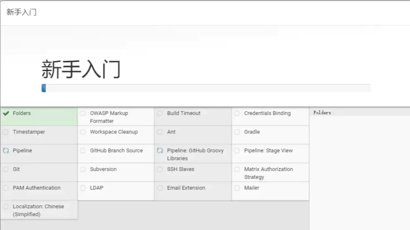Click the large 新手入门 heading
The height and width of the screenshot is (230, 410).
[81, 70]
